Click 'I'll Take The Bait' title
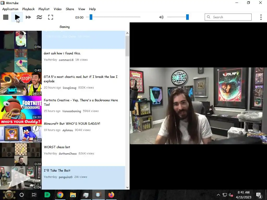Viewport: 267px width, 200px height. click(57, 170)
